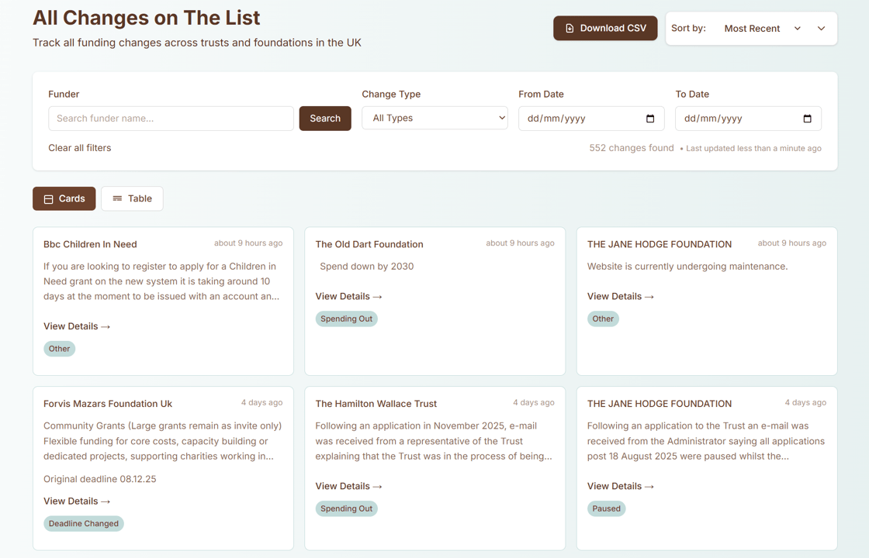Click The Old Dart Foundation title
Viewport: 869px width, 558px height.
point(369,244)
